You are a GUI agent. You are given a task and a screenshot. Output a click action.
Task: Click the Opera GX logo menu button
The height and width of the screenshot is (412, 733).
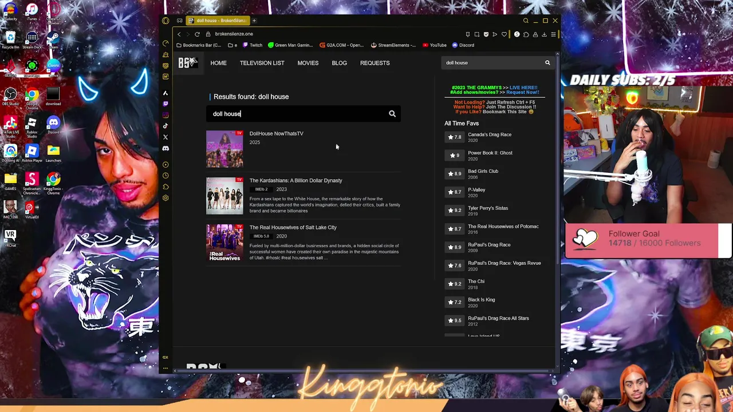tap(165, 21)
